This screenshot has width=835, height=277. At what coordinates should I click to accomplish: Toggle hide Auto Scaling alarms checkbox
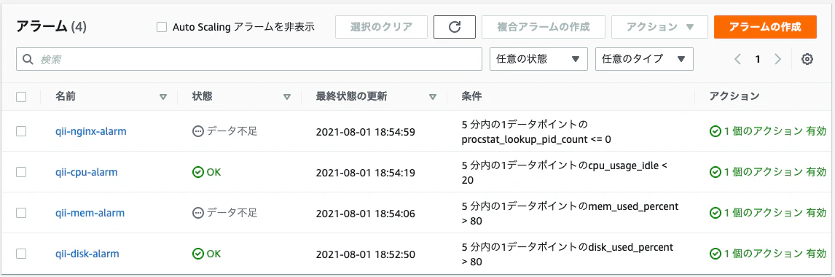tap(162, 27)
